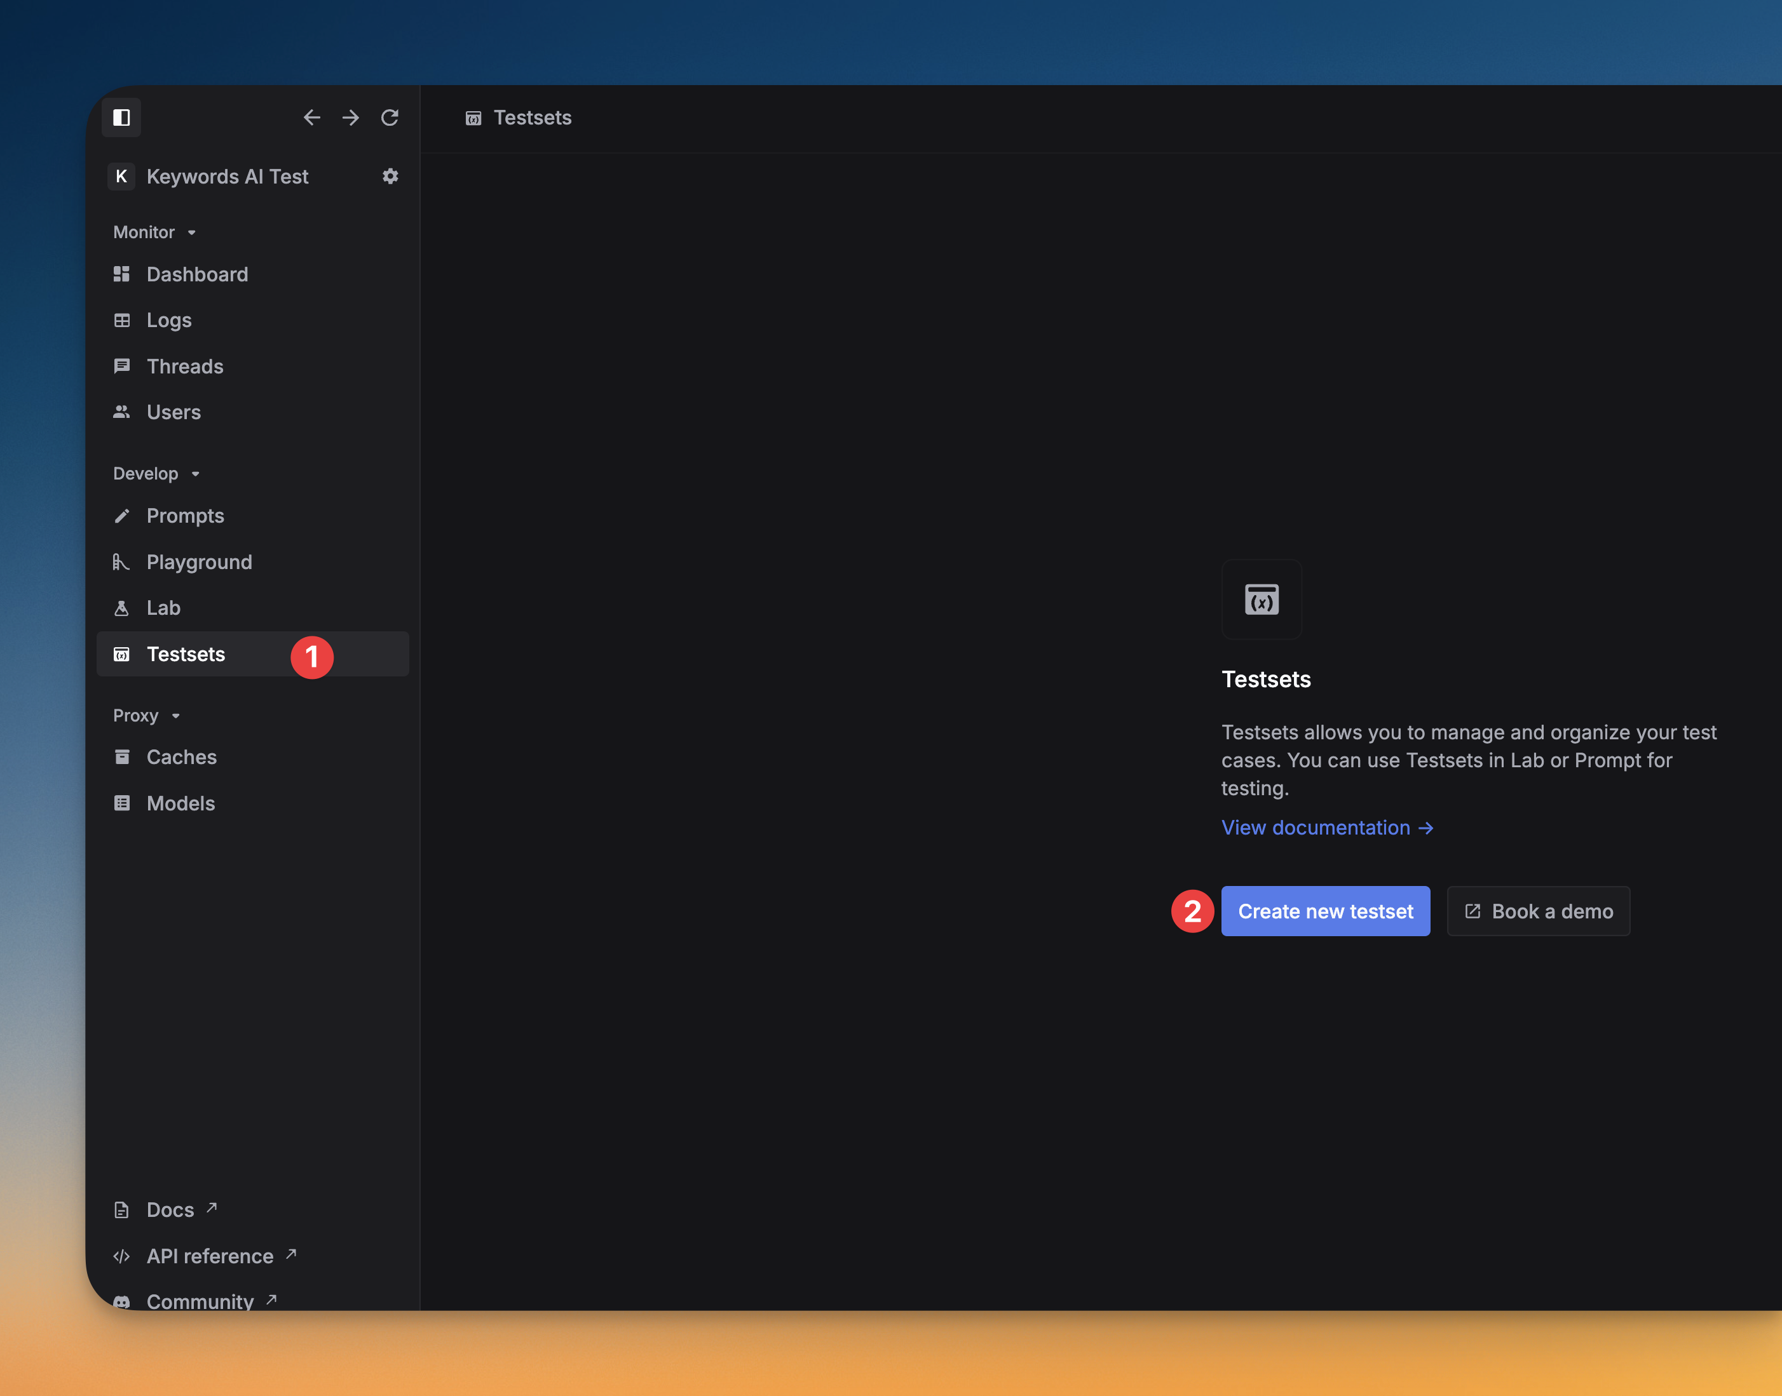This screenshot has height=1396, width=1782.
Task: Click the K workspace avatar
Action: coord(121,177)
